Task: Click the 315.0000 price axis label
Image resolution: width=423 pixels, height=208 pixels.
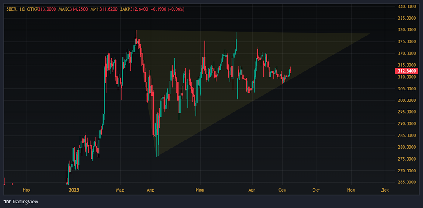Action: pyautogui.click(x=407, y=65)
